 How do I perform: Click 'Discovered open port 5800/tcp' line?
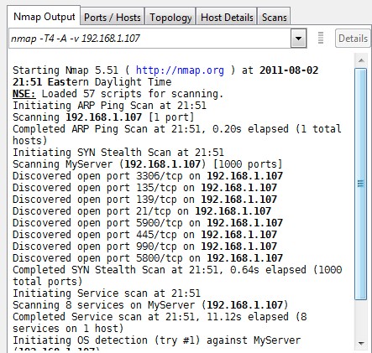[148, 258]
